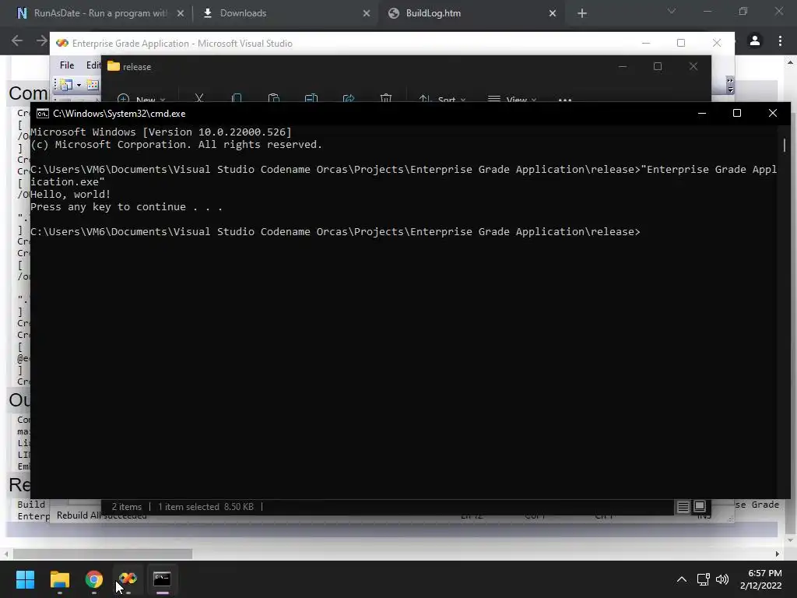This screenshot has height=598, width=797.
Task: Open the Windows Start menu
Action: coord(25,579)
